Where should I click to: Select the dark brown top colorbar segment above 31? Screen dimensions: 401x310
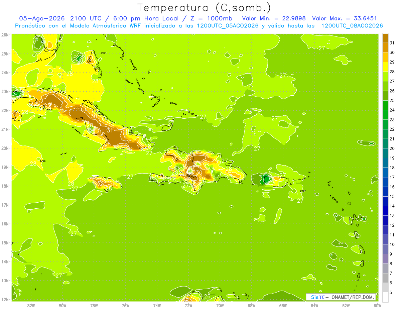pyautogui.click(x=385, y=38)
